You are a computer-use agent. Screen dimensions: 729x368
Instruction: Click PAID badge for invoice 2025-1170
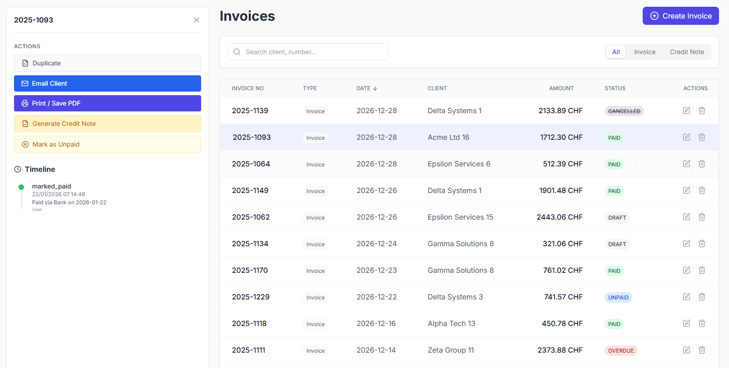[614, 271]
